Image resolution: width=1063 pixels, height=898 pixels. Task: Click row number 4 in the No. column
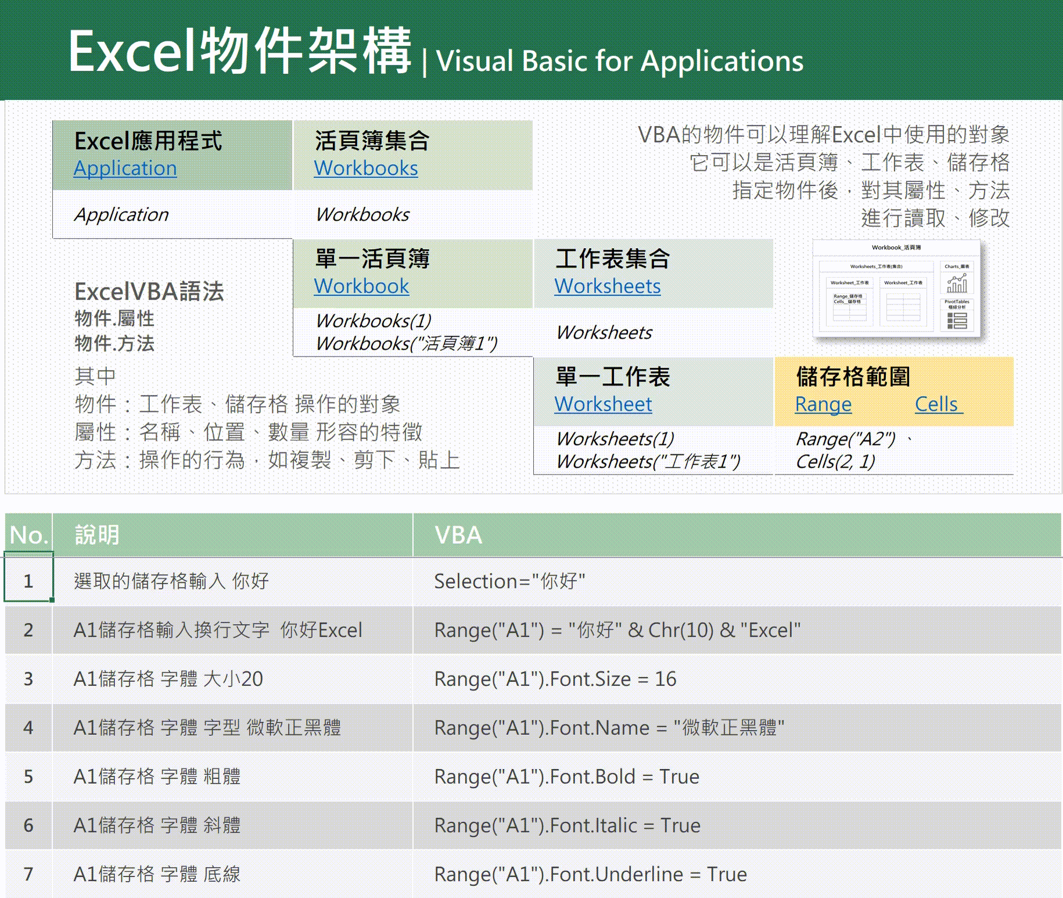pyautogui.click(x=28, y=728)
